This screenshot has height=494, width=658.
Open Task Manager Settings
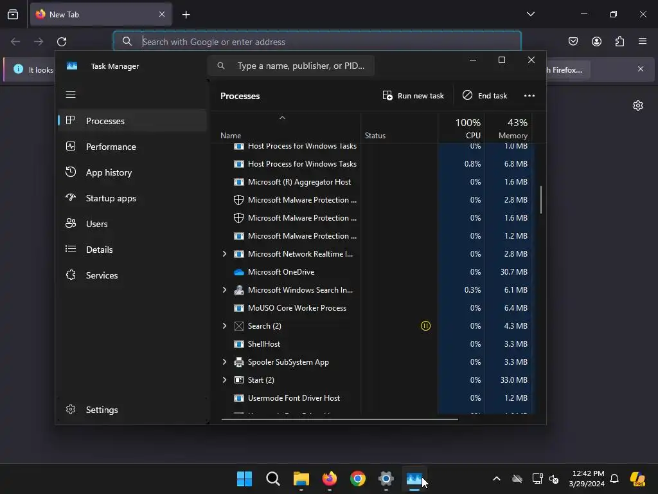click(132, 410)
